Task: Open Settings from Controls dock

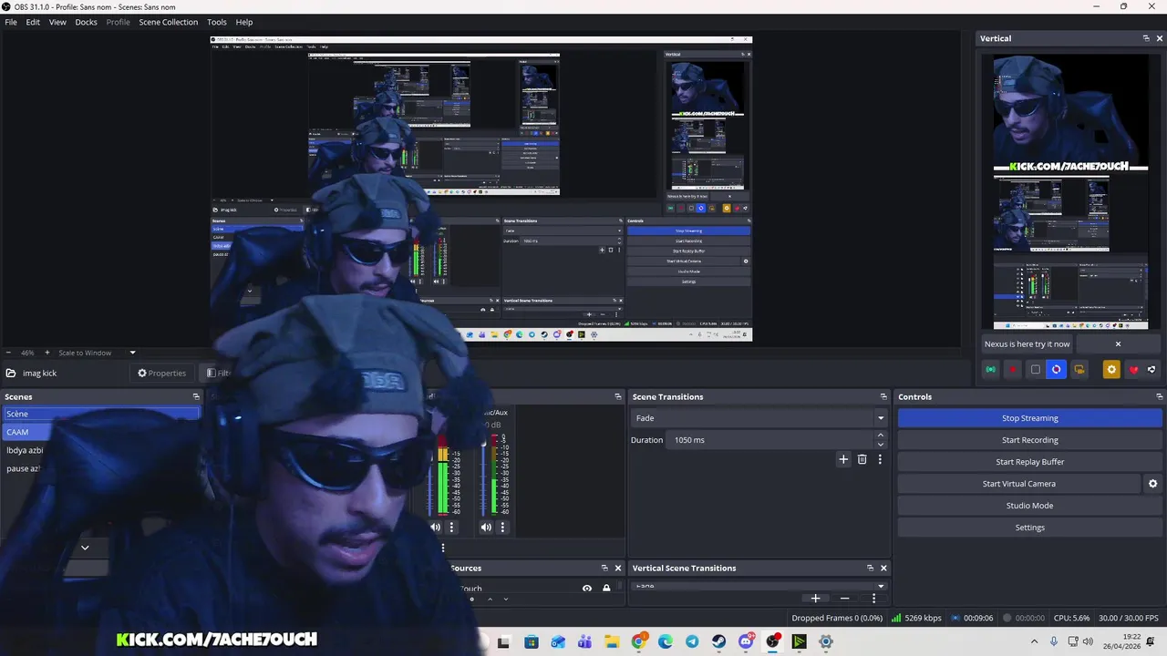Action: point(1029,528)
